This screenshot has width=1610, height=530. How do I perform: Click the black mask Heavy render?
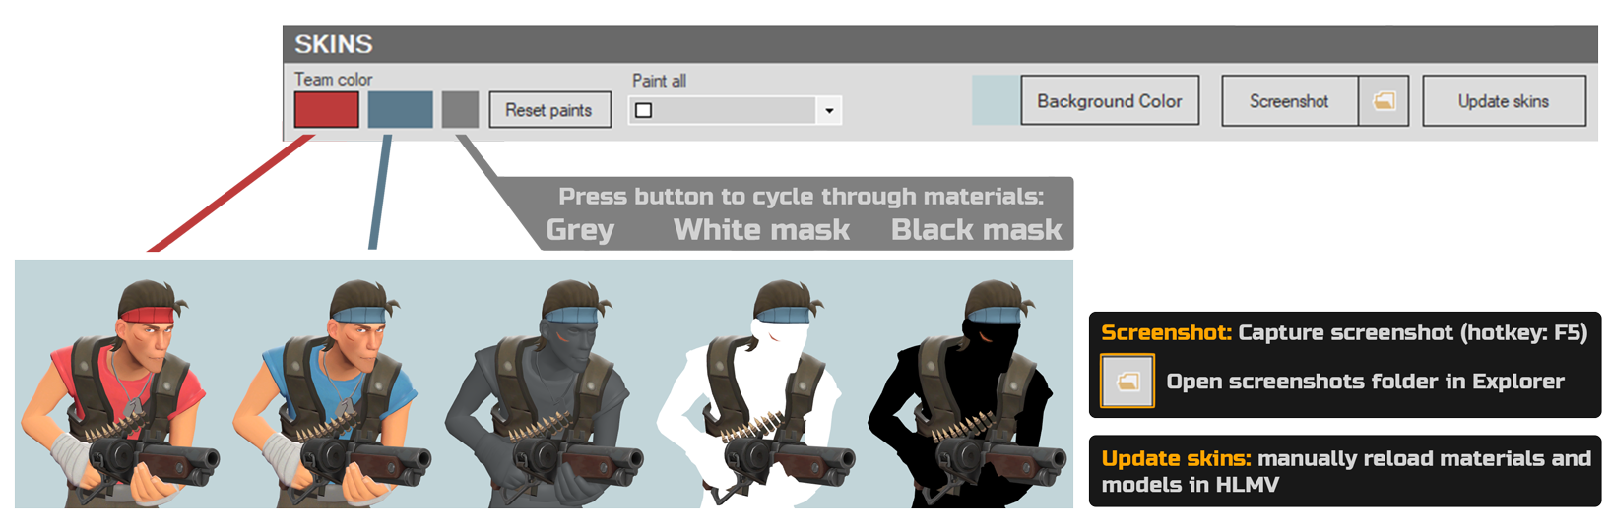click(x=968, y=393)
